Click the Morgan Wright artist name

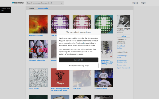123,29
